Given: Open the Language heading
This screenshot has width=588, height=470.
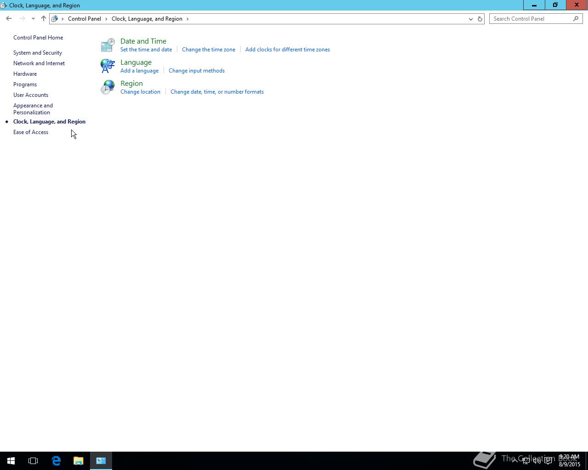Looking at the screenshot, I should coord(136,62).
